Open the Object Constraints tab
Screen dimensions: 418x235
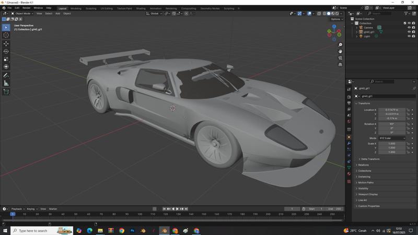(x=349, y=161)
